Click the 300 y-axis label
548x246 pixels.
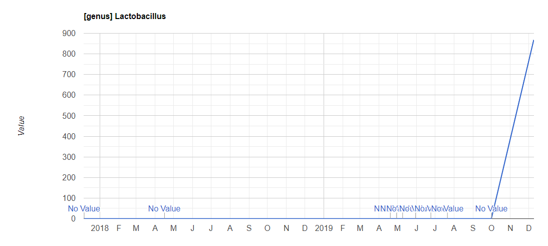tap(69, 157)
